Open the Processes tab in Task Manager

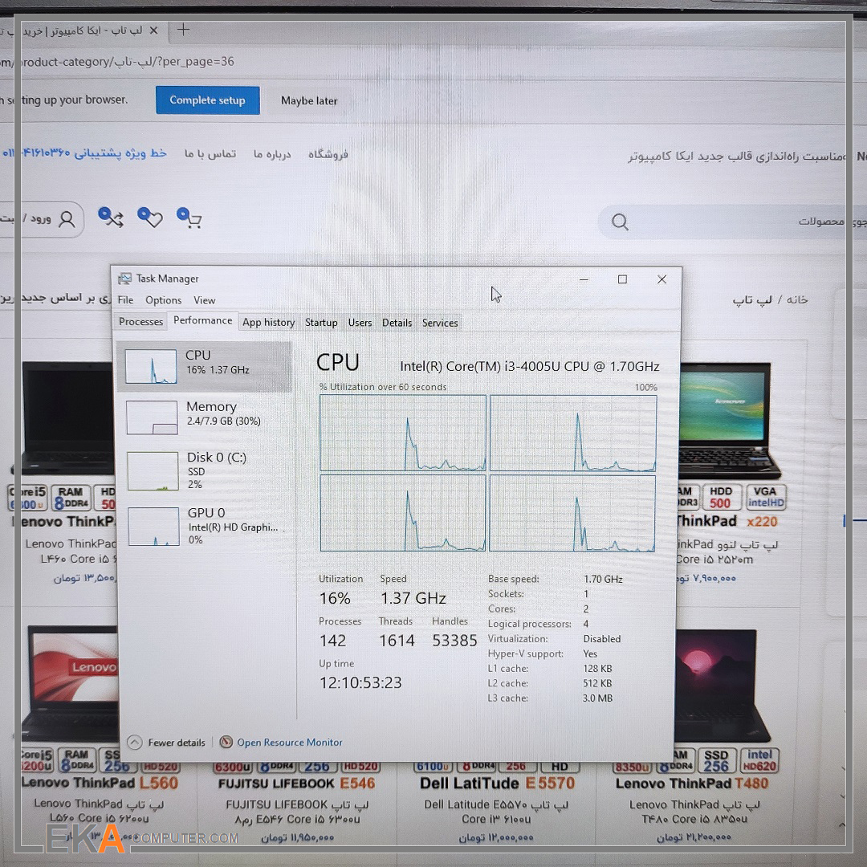pos(141,322)
